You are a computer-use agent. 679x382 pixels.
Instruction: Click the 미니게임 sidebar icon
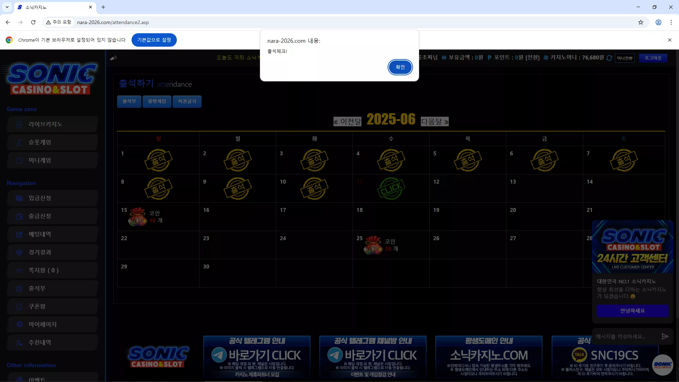coord(19,161)
